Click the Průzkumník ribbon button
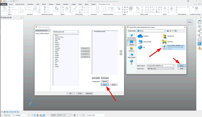The width and height of the screenshot is (202, 117). tap(4, 9)
